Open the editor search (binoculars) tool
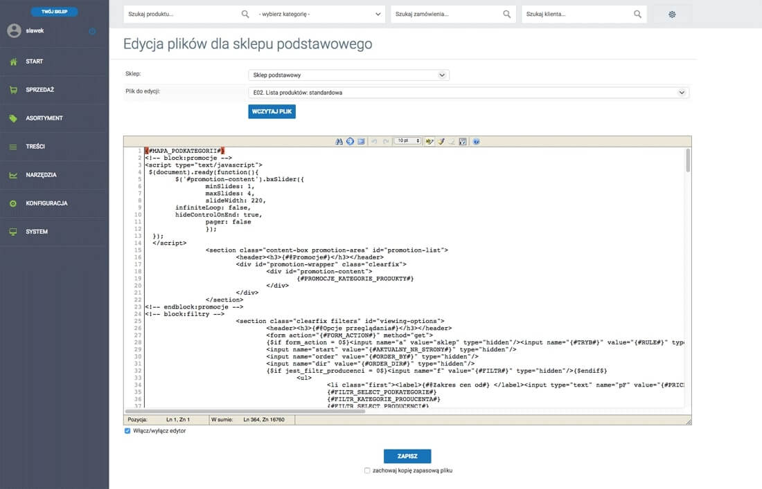 pyautogui.click(x=339, y=142)
